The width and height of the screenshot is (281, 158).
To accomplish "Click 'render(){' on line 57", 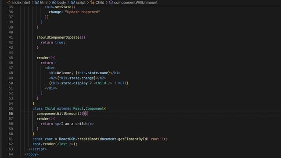I will [x=46, y=118].
